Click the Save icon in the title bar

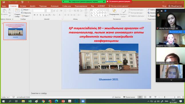click(4, 2)
